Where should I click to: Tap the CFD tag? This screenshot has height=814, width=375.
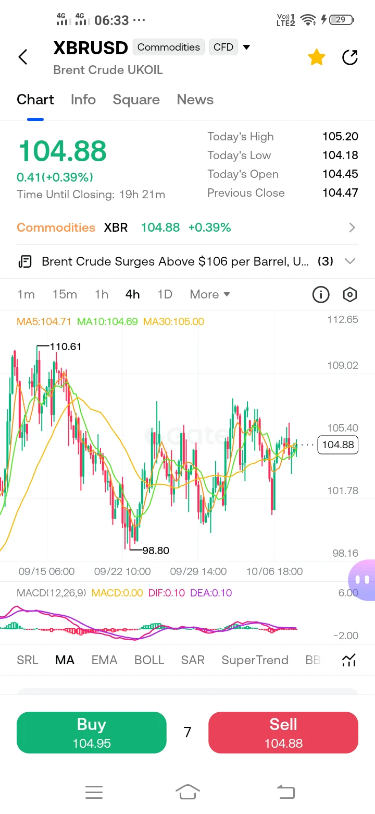click(x=223, y=47)
